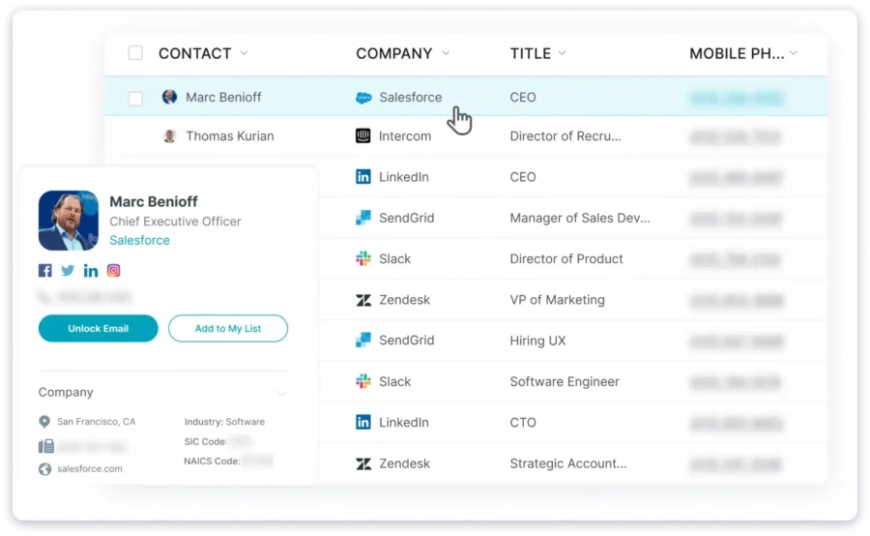Click the Intercom logo icon

pos(362,135)
